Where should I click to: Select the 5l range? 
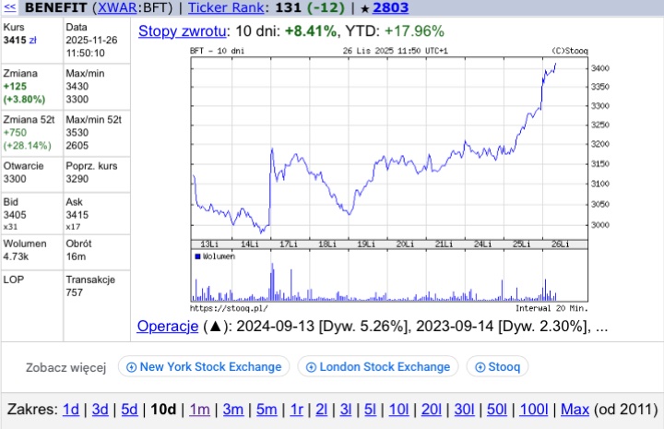tap(370, 410)
